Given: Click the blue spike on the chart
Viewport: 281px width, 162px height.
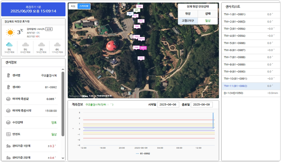Looking at the screenshot, I should click(213, 121).
